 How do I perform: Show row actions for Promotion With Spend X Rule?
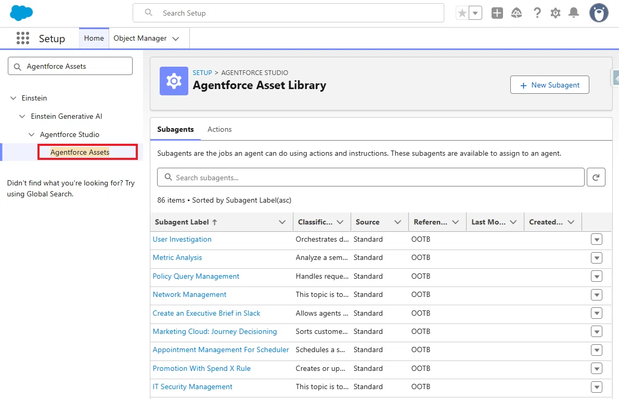tap(597, 369)
